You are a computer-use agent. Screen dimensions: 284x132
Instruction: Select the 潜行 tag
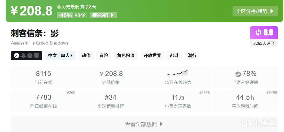[x=192, y=55]
